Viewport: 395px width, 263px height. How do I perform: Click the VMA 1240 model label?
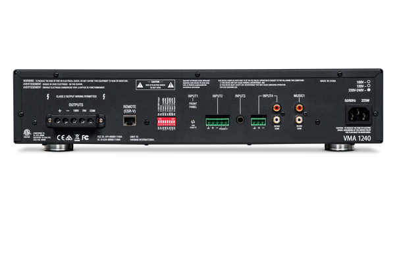coord(357,138)
